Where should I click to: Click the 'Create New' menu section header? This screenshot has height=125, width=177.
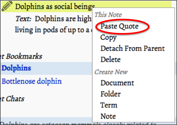[110, 72]
